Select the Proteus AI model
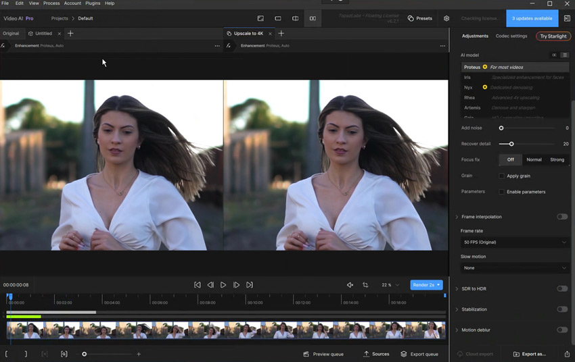Image resolution: width=575 pixels, height=362 pixels. (515, 67)
